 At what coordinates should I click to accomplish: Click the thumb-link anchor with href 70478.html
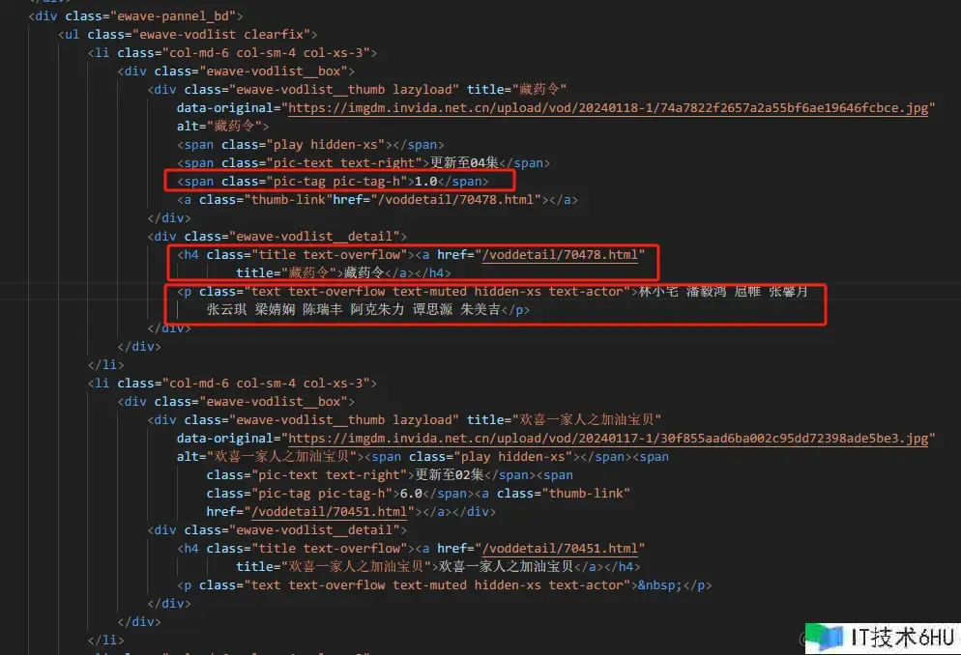pos(377,200)
